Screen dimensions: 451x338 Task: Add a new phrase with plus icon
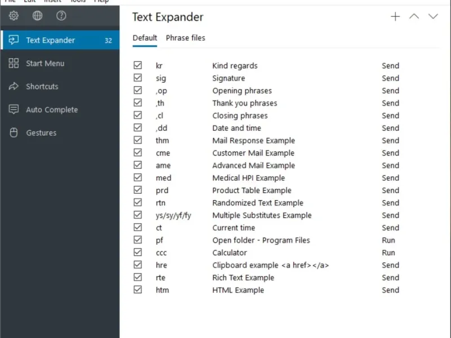(x=395, y=17)
